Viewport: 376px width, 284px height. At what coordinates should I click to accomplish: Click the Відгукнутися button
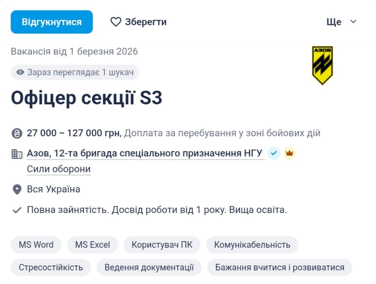coord(51,22)
